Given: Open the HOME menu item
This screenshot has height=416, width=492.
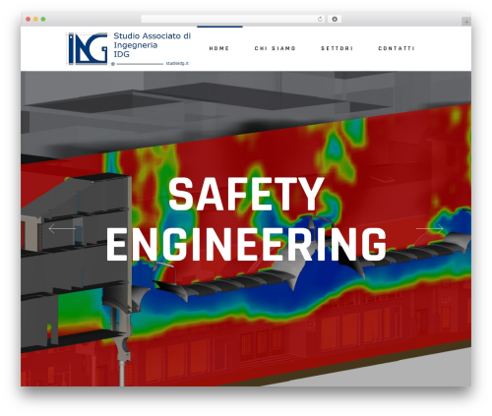Looking at the screenshot, I should coord(219,48).
